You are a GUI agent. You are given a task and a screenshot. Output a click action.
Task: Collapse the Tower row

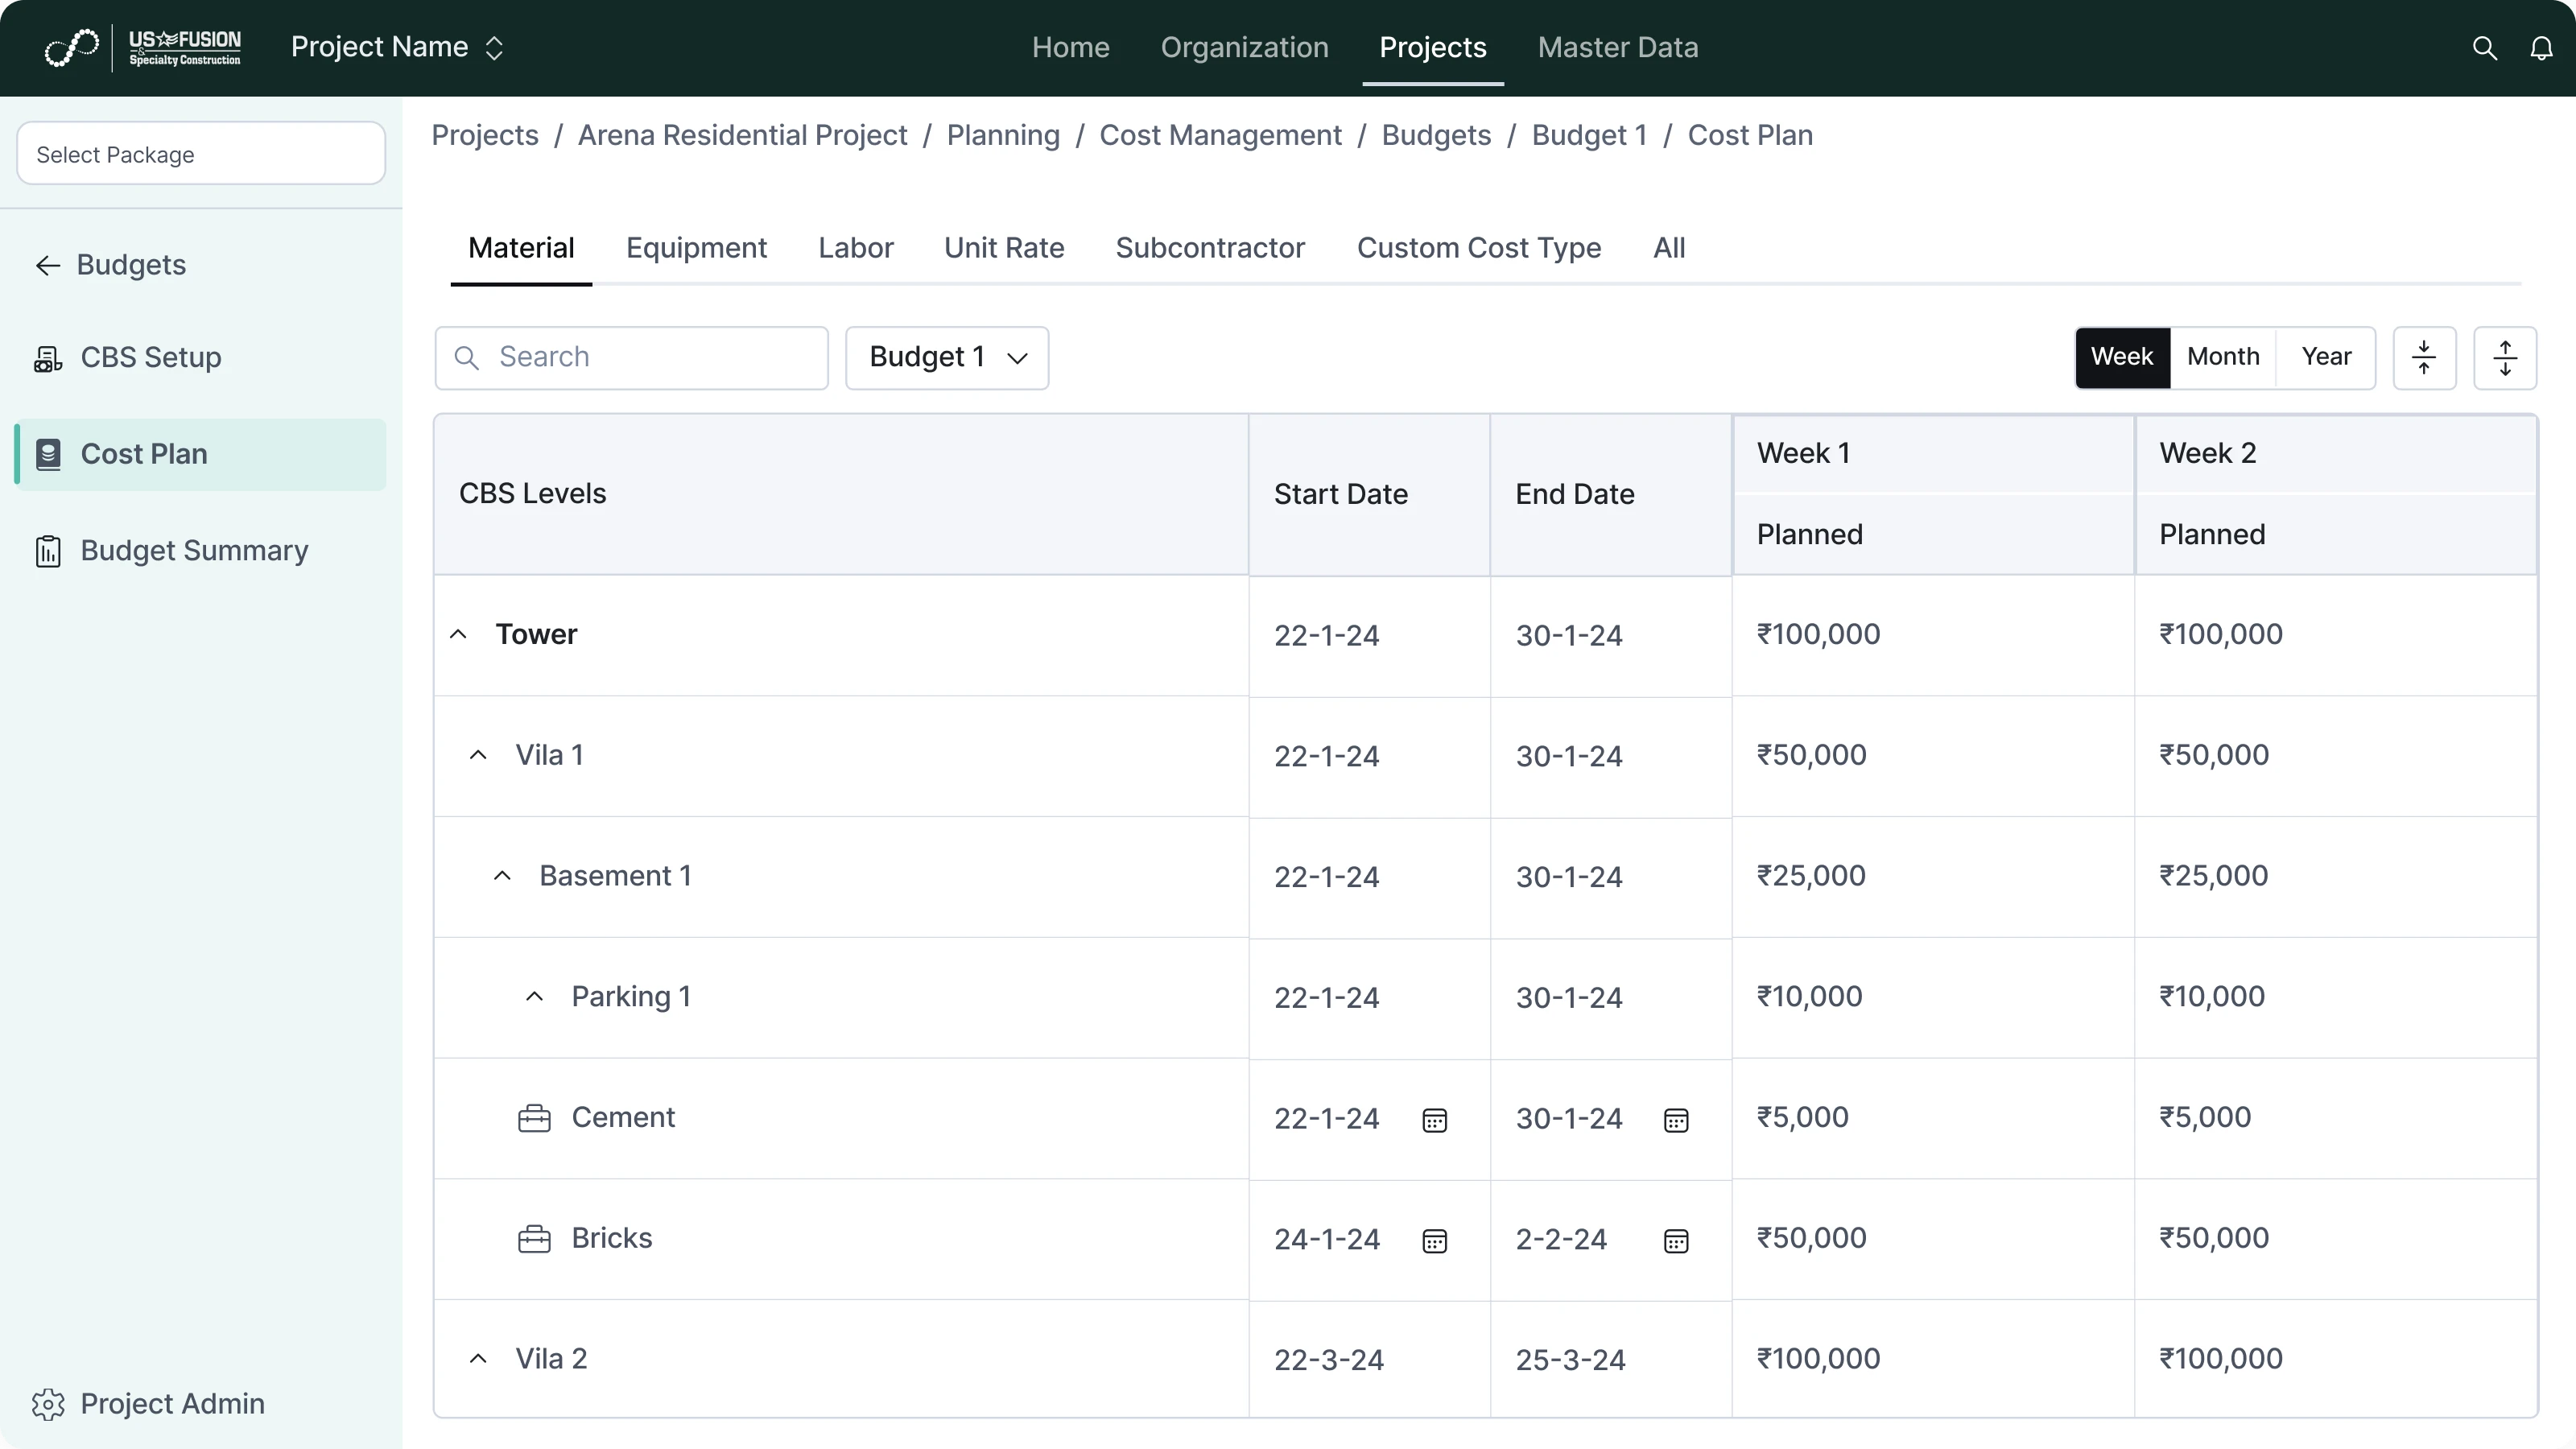(x=458, y=634)
